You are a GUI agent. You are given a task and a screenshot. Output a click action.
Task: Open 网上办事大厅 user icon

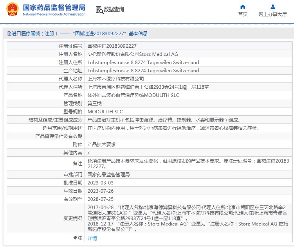[273, 7]
